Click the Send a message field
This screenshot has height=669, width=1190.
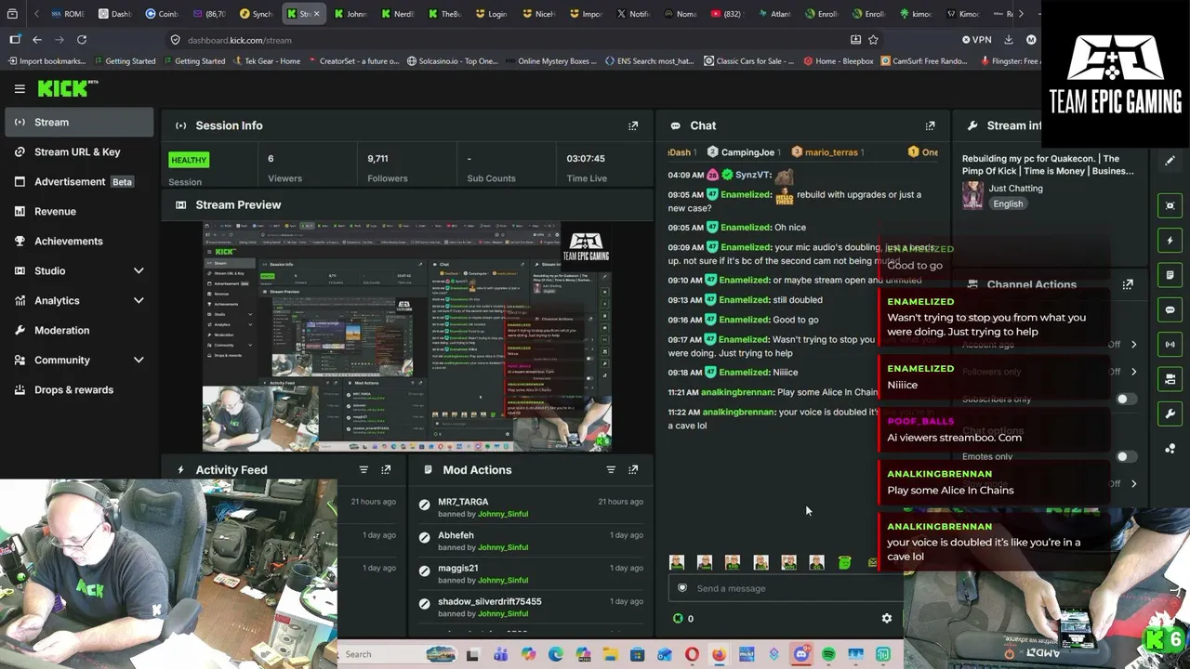tap(786, 588)
